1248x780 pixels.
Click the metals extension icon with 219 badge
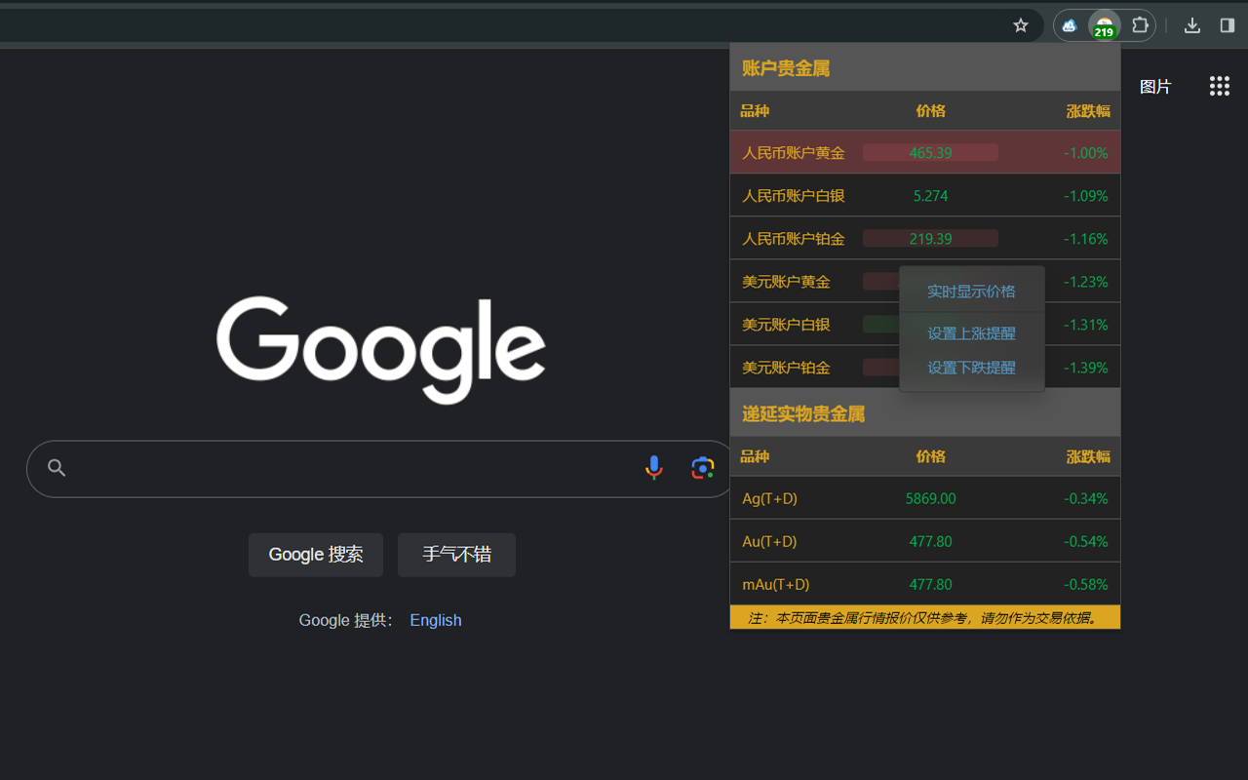[x=1104, y=25]
